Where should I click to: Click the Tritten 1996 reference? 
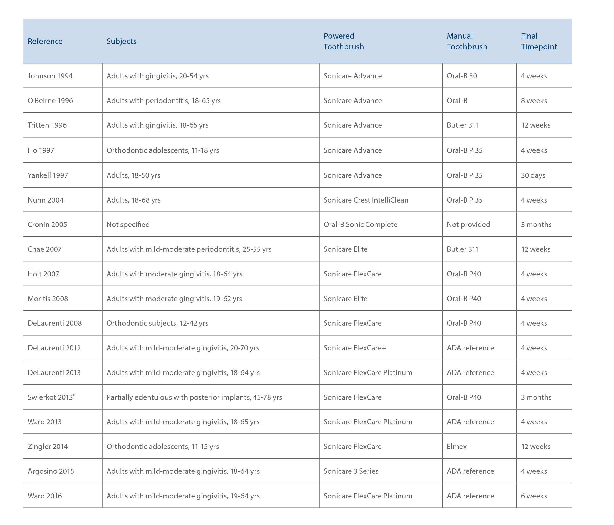tap(47, 125)
